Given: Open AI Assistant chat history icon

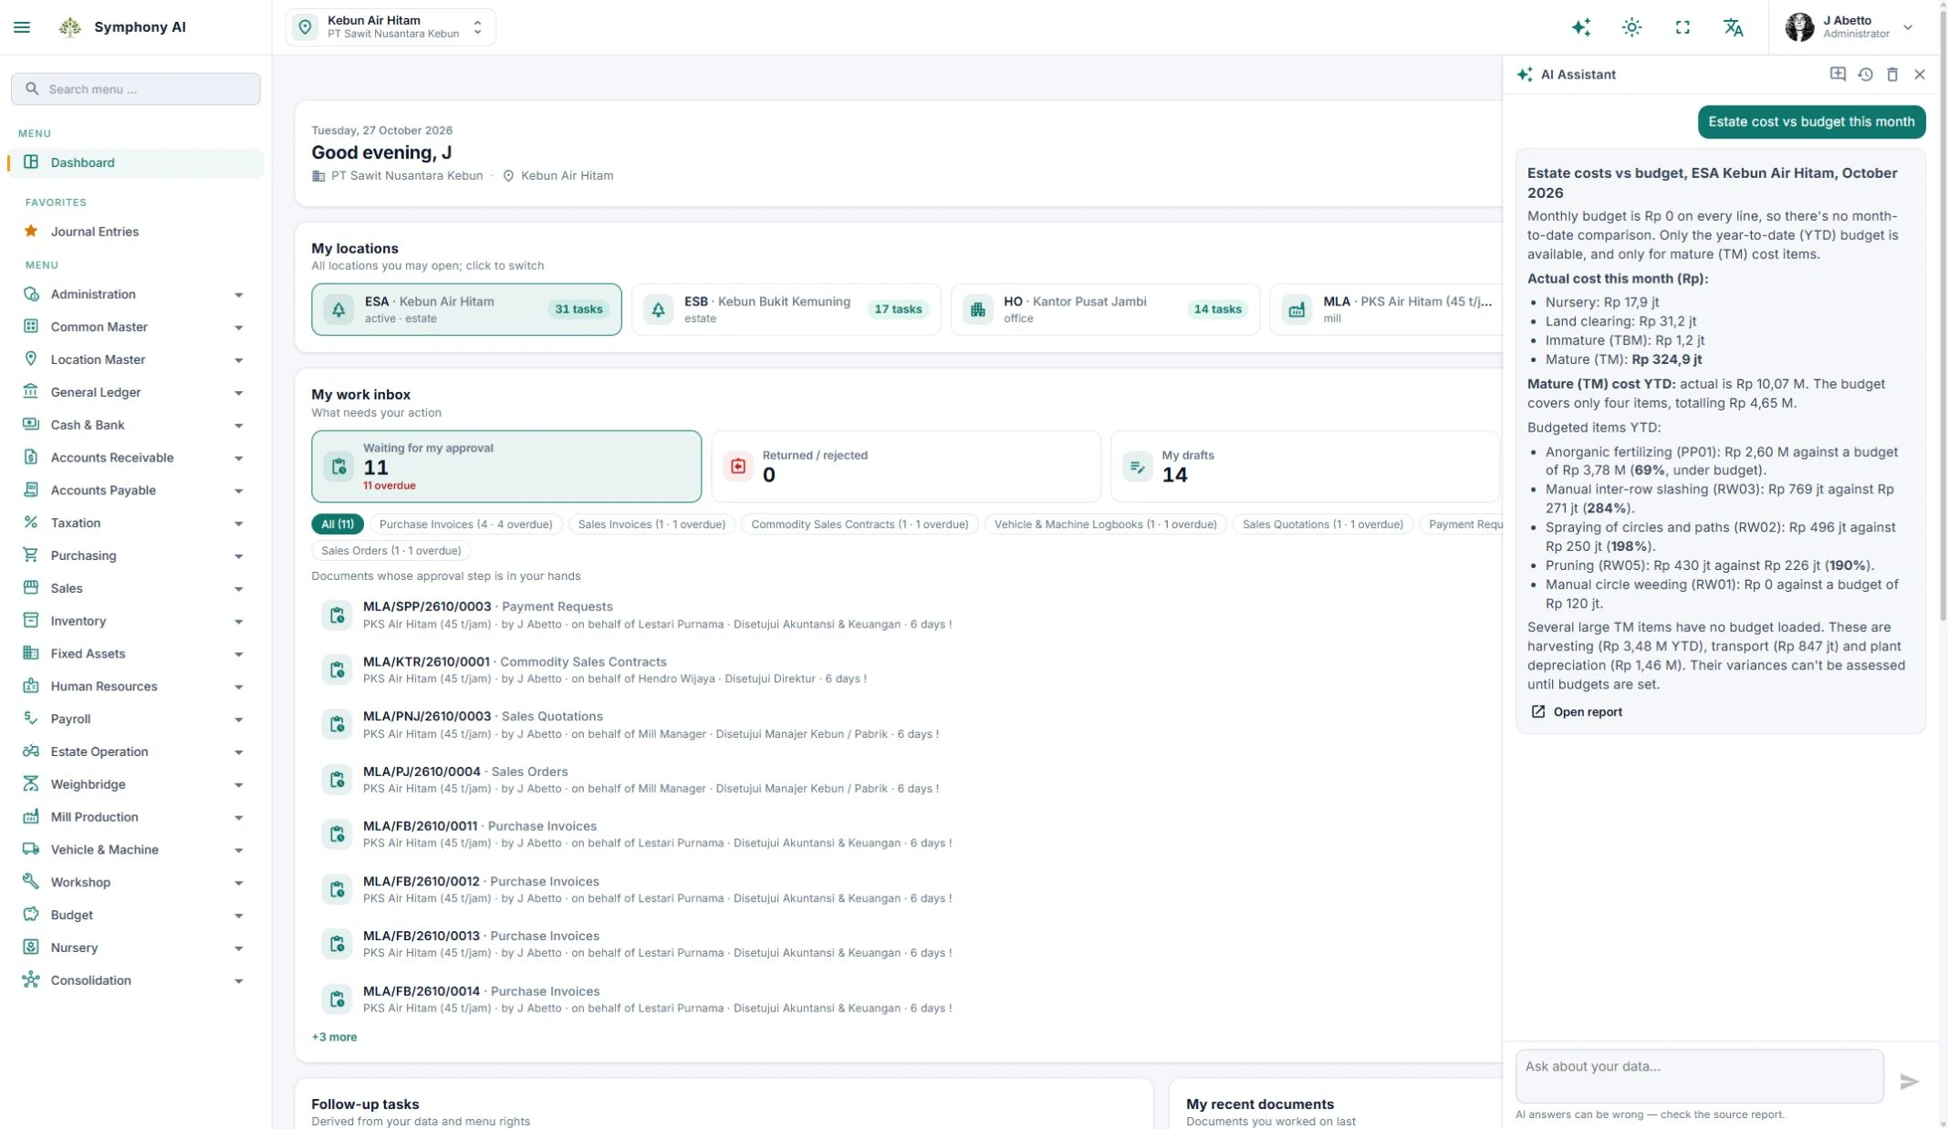Looking at the screenshot, I should pos(1865,74).
